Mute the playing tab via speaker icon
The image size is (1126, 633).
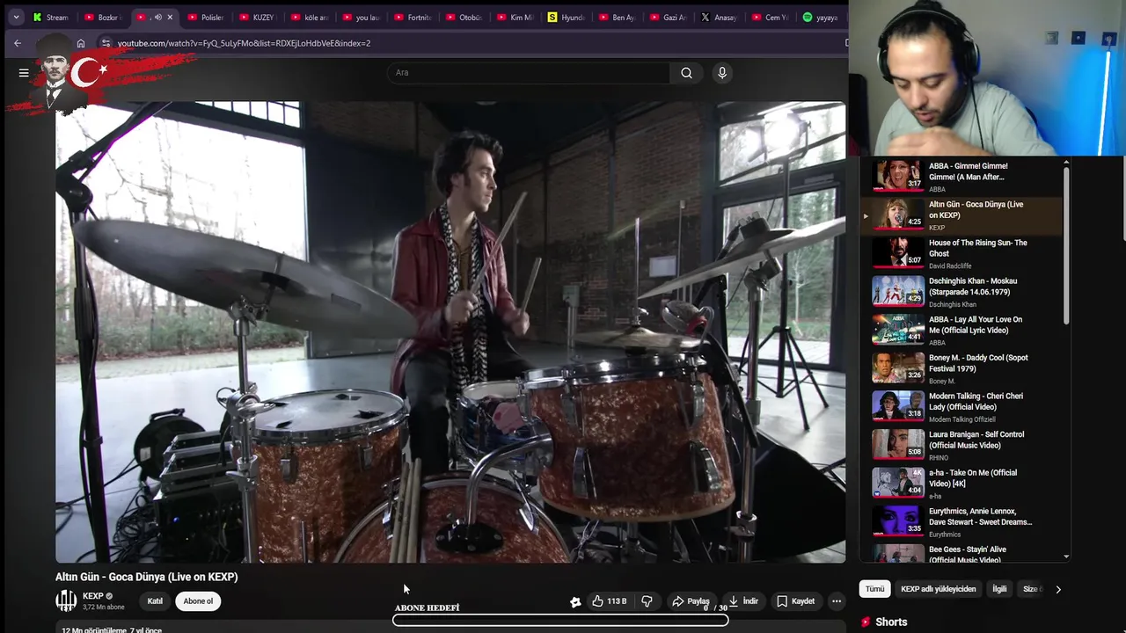(158, 18)
